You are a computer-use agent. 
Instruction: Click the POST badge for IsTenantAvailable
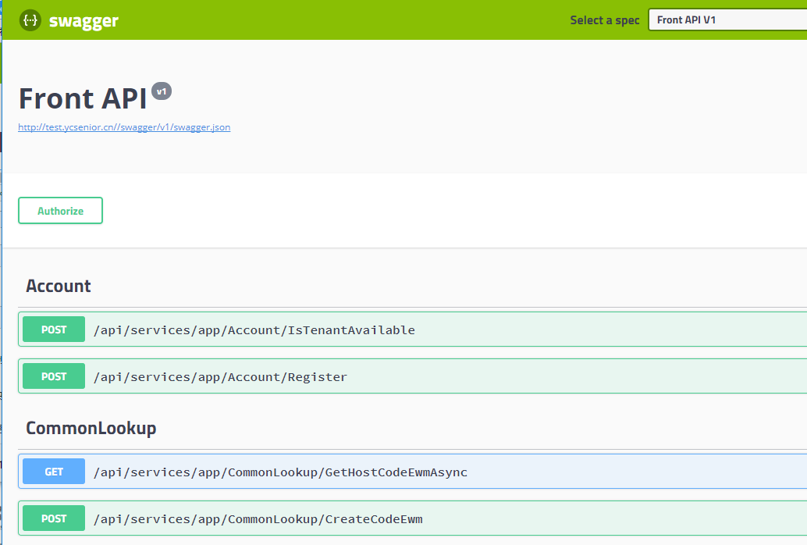[x=54, y=329]
